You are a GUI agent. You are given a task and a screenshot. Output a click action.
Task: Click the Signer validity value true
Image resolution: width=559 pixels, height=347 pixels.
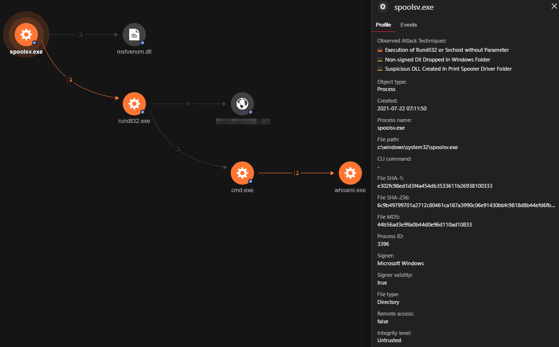(382, 283)
